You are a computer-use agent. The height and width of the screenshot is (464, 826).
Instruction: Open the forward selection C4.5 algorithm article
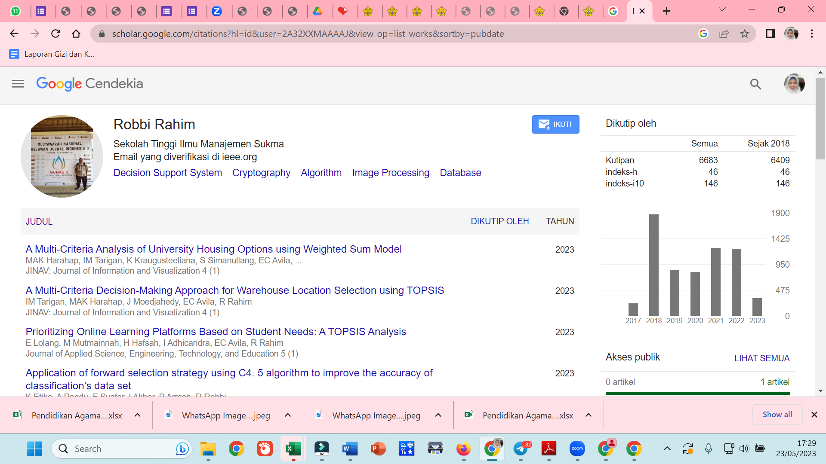click(x=229, y=379)
